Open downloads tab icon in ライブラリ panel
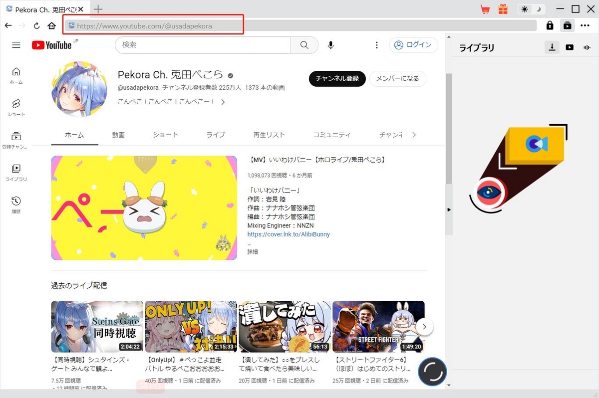The width and height of the screenshot is (599, 398). pyautogui.click(x=552, y=47)
